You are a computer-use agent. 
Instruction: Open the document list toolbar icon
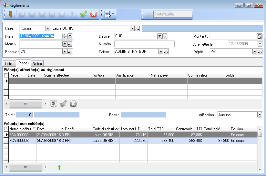tap(107, 14)
